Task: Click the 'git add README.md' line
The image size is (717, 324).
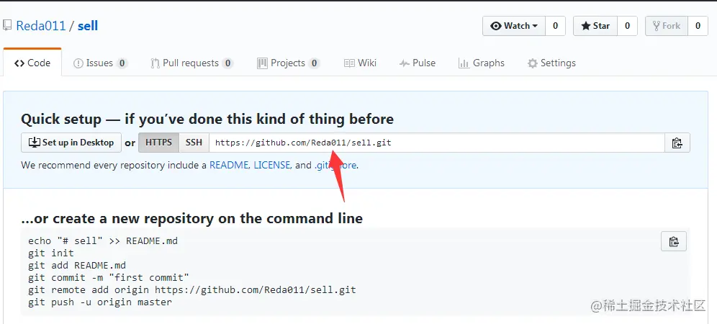Action: [77, 266]
